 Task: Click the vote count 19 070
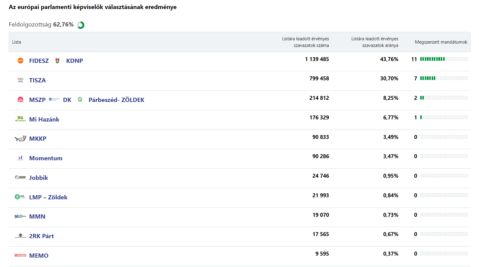321,215
